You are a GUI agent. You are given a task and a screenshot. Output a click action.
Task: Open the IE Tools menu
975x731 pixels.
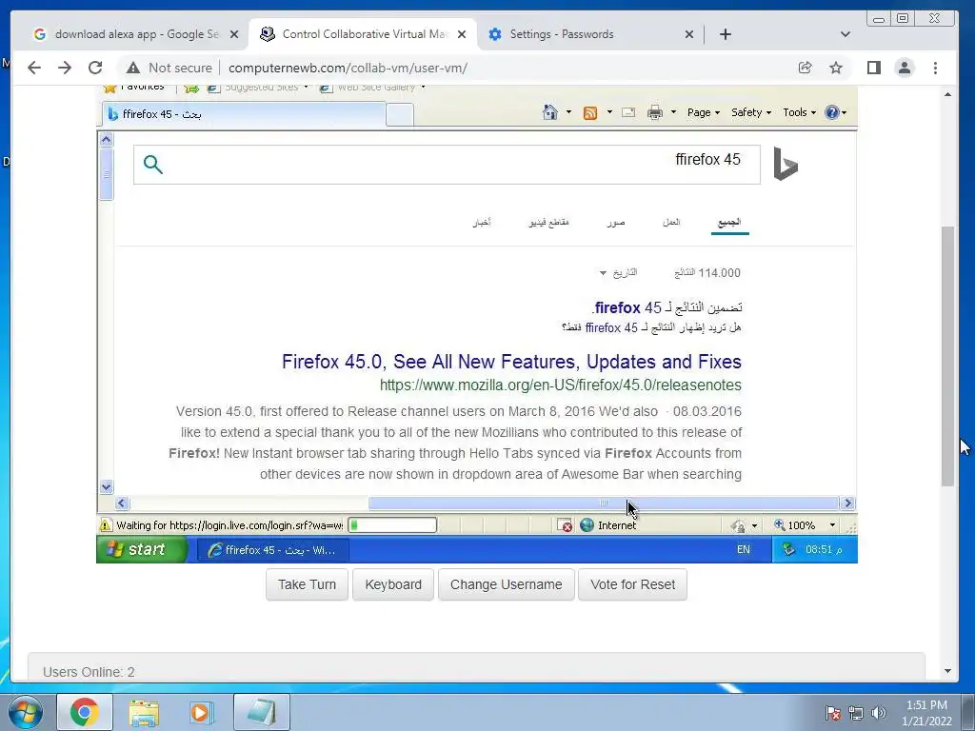(799, 112)
